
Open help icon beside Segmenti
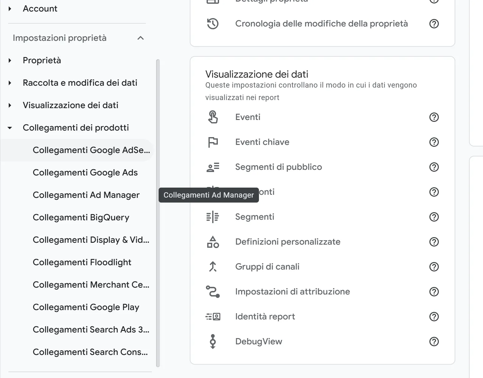coord(434,217)
